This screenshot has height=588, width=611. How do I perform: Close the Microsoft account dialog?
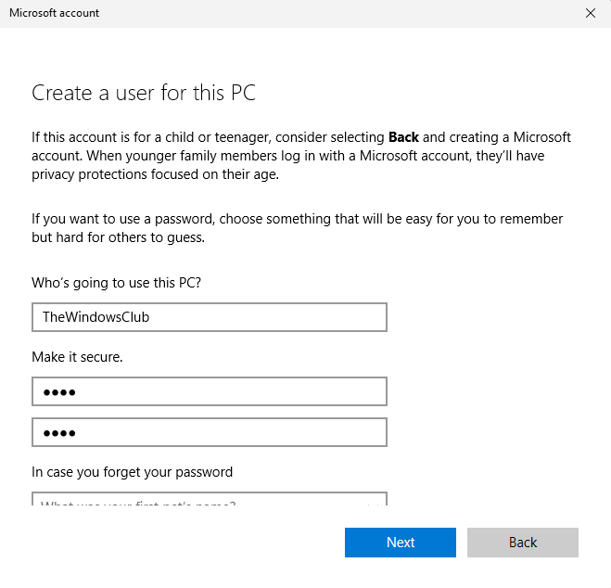pos(591,13)
